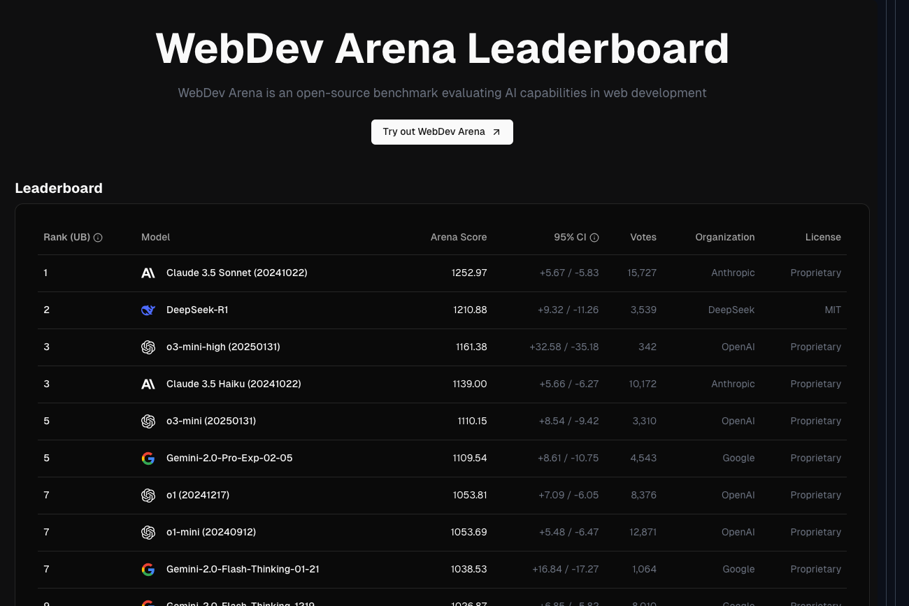909x606 pixels.
Task: Click the vote count 342
Action: pyautogui.click(x=647, y=347)
